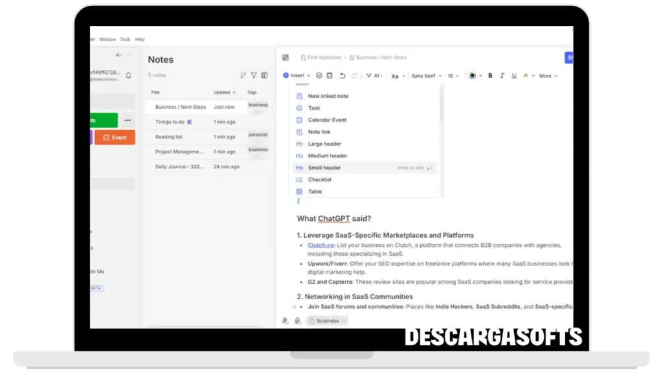Screen dimensions: 663x373
Task: Select Small header from Insert menu
Action: 324,168
